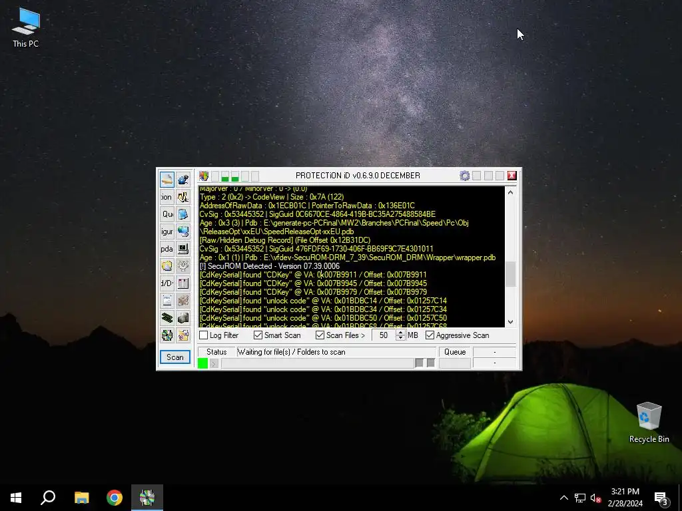Click the red panel sidebar icon beside 'd/D'
Screen dimensions: 682x511
point(183,283)
